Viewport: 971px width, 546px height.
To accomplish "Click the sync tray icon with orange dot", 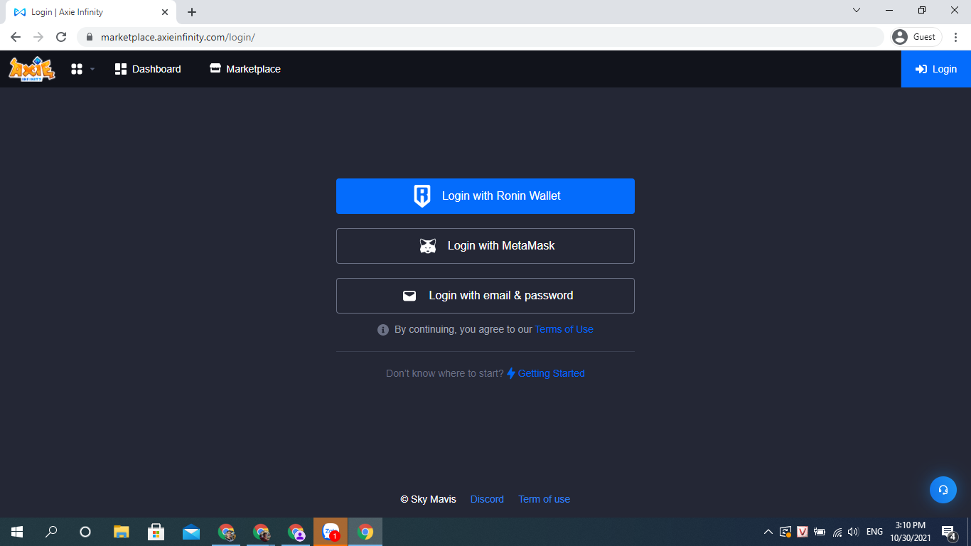I will point(785,532).
